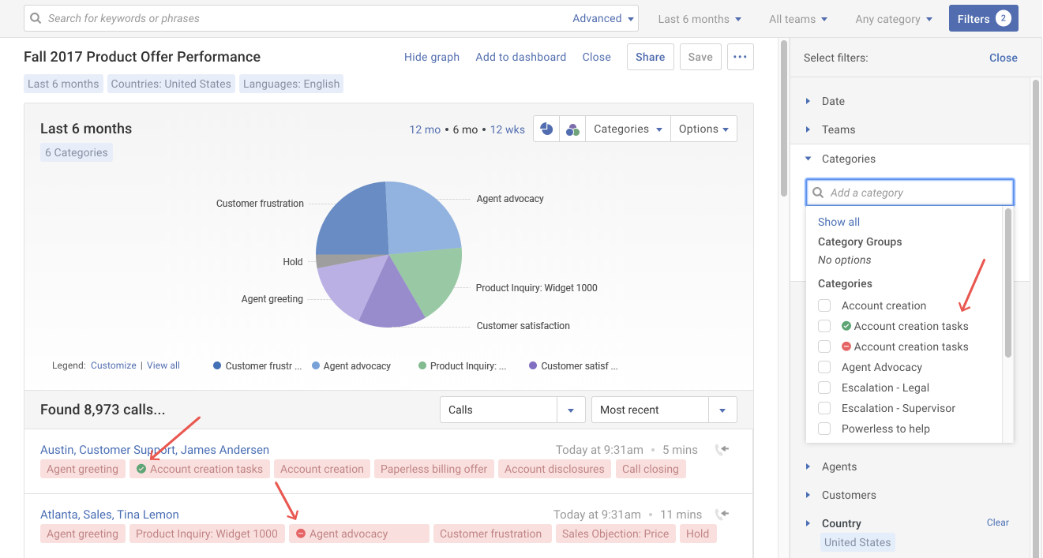
Task: Click the Add a category input field
Action: 916,193
